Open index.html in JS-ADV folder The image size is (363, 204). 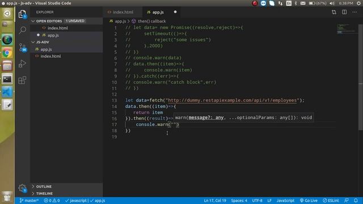click(x=50, y=56)
